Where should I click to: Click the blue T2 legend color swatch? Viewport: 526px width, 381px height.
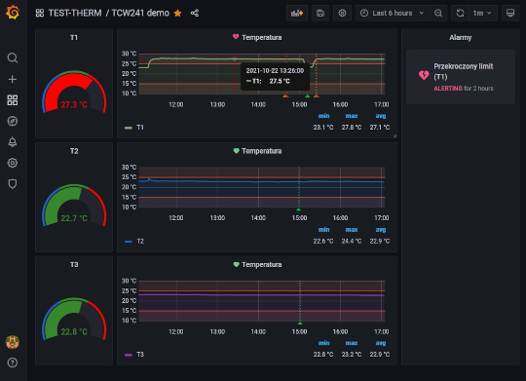point(129,242)
